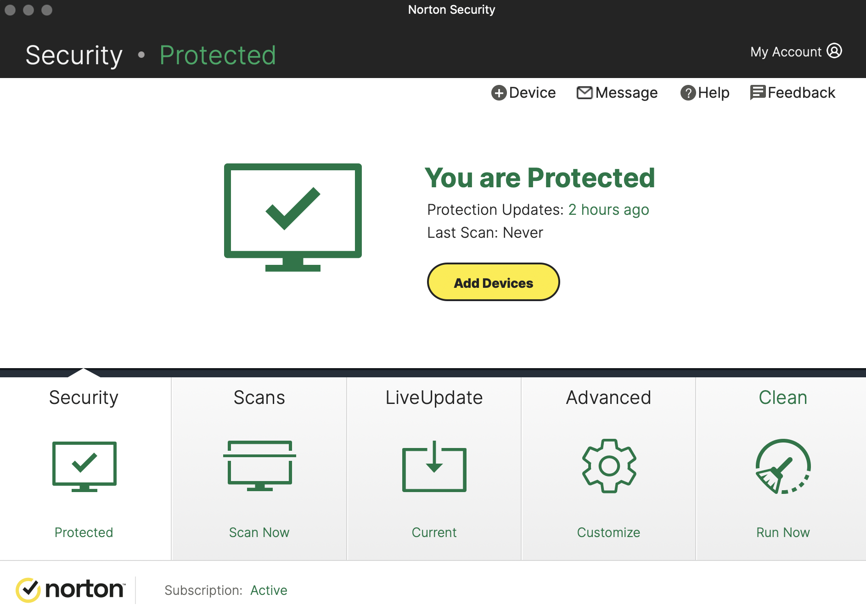Click the Current status under LiveUpdate
Image resolution: width=866 pixels, height=616 pixels.
coord(434,532)
